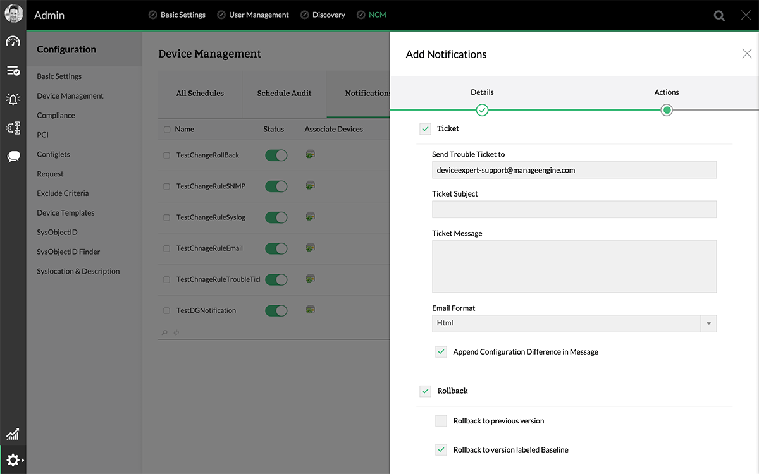The image size is (759, 474).
Task: Open the chat bubble icon in sidebar
Action: coord(13,157)
